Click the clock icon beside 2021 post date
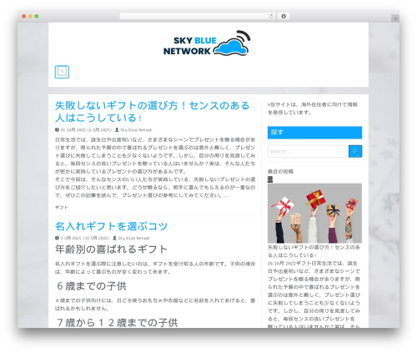 (57, 238)
